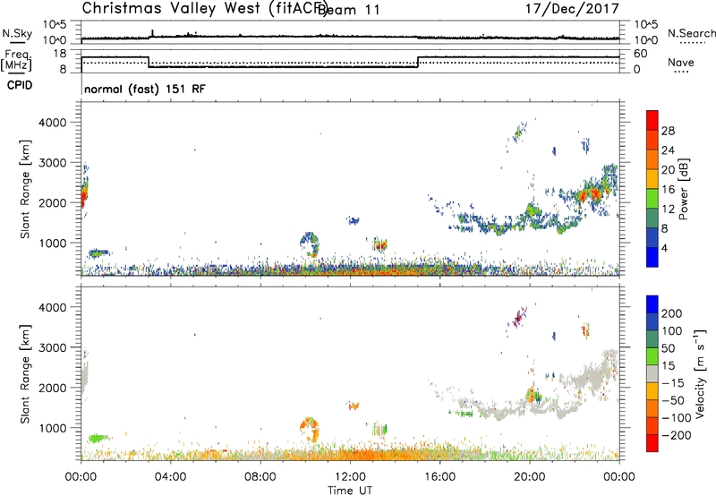Select the 'CPID' row label
Screen dimensions: 716x496
coord(20,85)
